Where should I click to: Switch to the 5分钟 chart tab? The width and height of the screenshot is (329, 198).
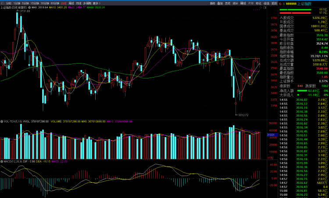click(25, 3)
